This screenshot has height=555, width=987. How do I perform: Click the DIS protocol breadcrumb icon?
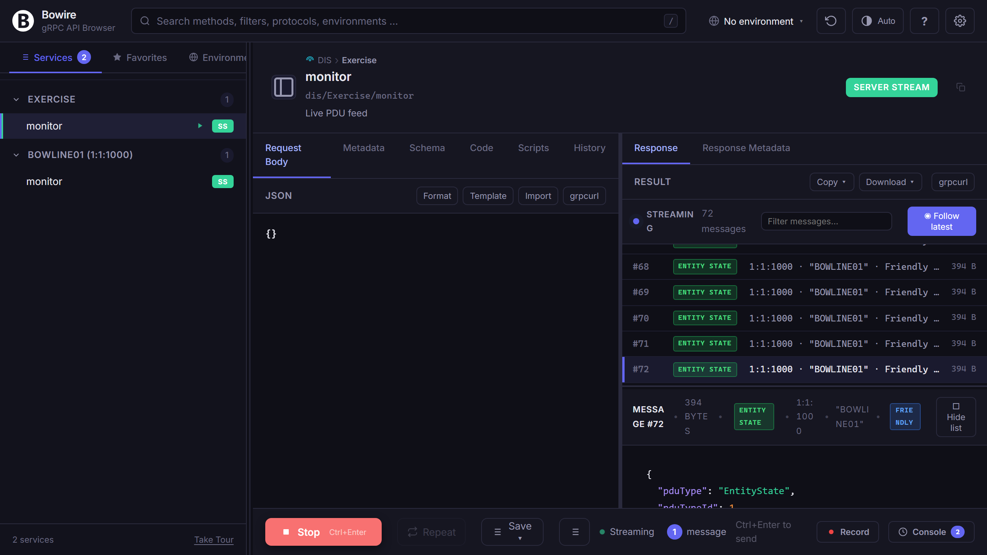(x=310, y=60)
